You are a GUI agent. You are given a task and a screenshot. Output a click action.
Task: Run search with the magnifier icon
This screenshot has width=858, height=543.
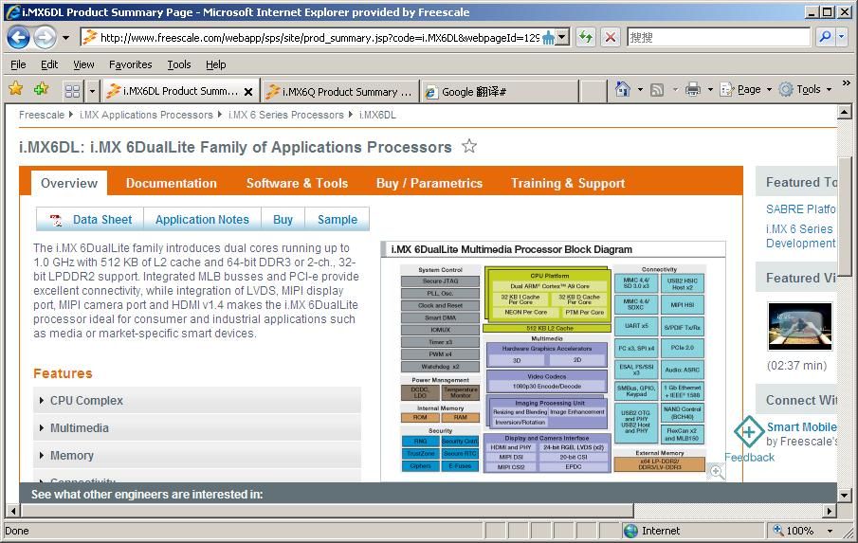click(825, 37)
